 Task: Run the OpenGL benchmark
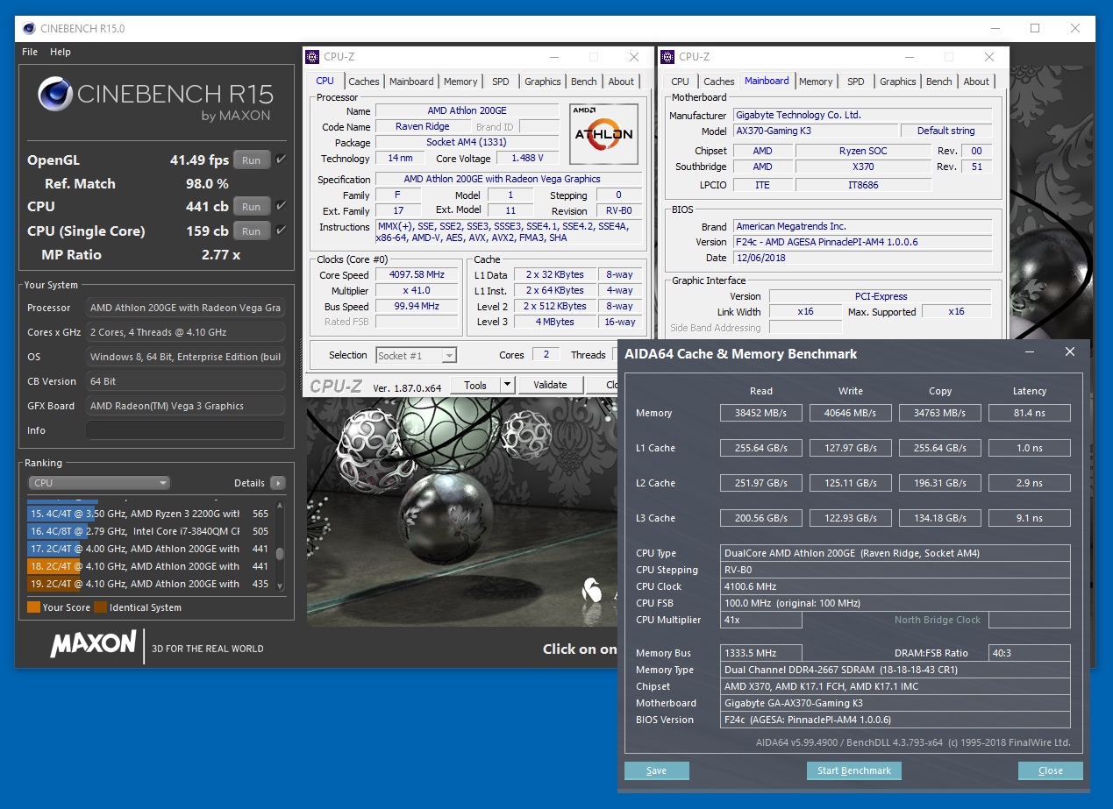coord(252,160)
